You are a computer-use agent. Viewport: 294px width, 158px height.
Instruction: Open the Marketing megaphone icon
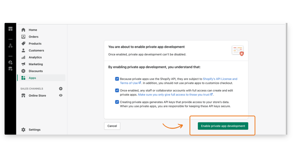[23, 64]
